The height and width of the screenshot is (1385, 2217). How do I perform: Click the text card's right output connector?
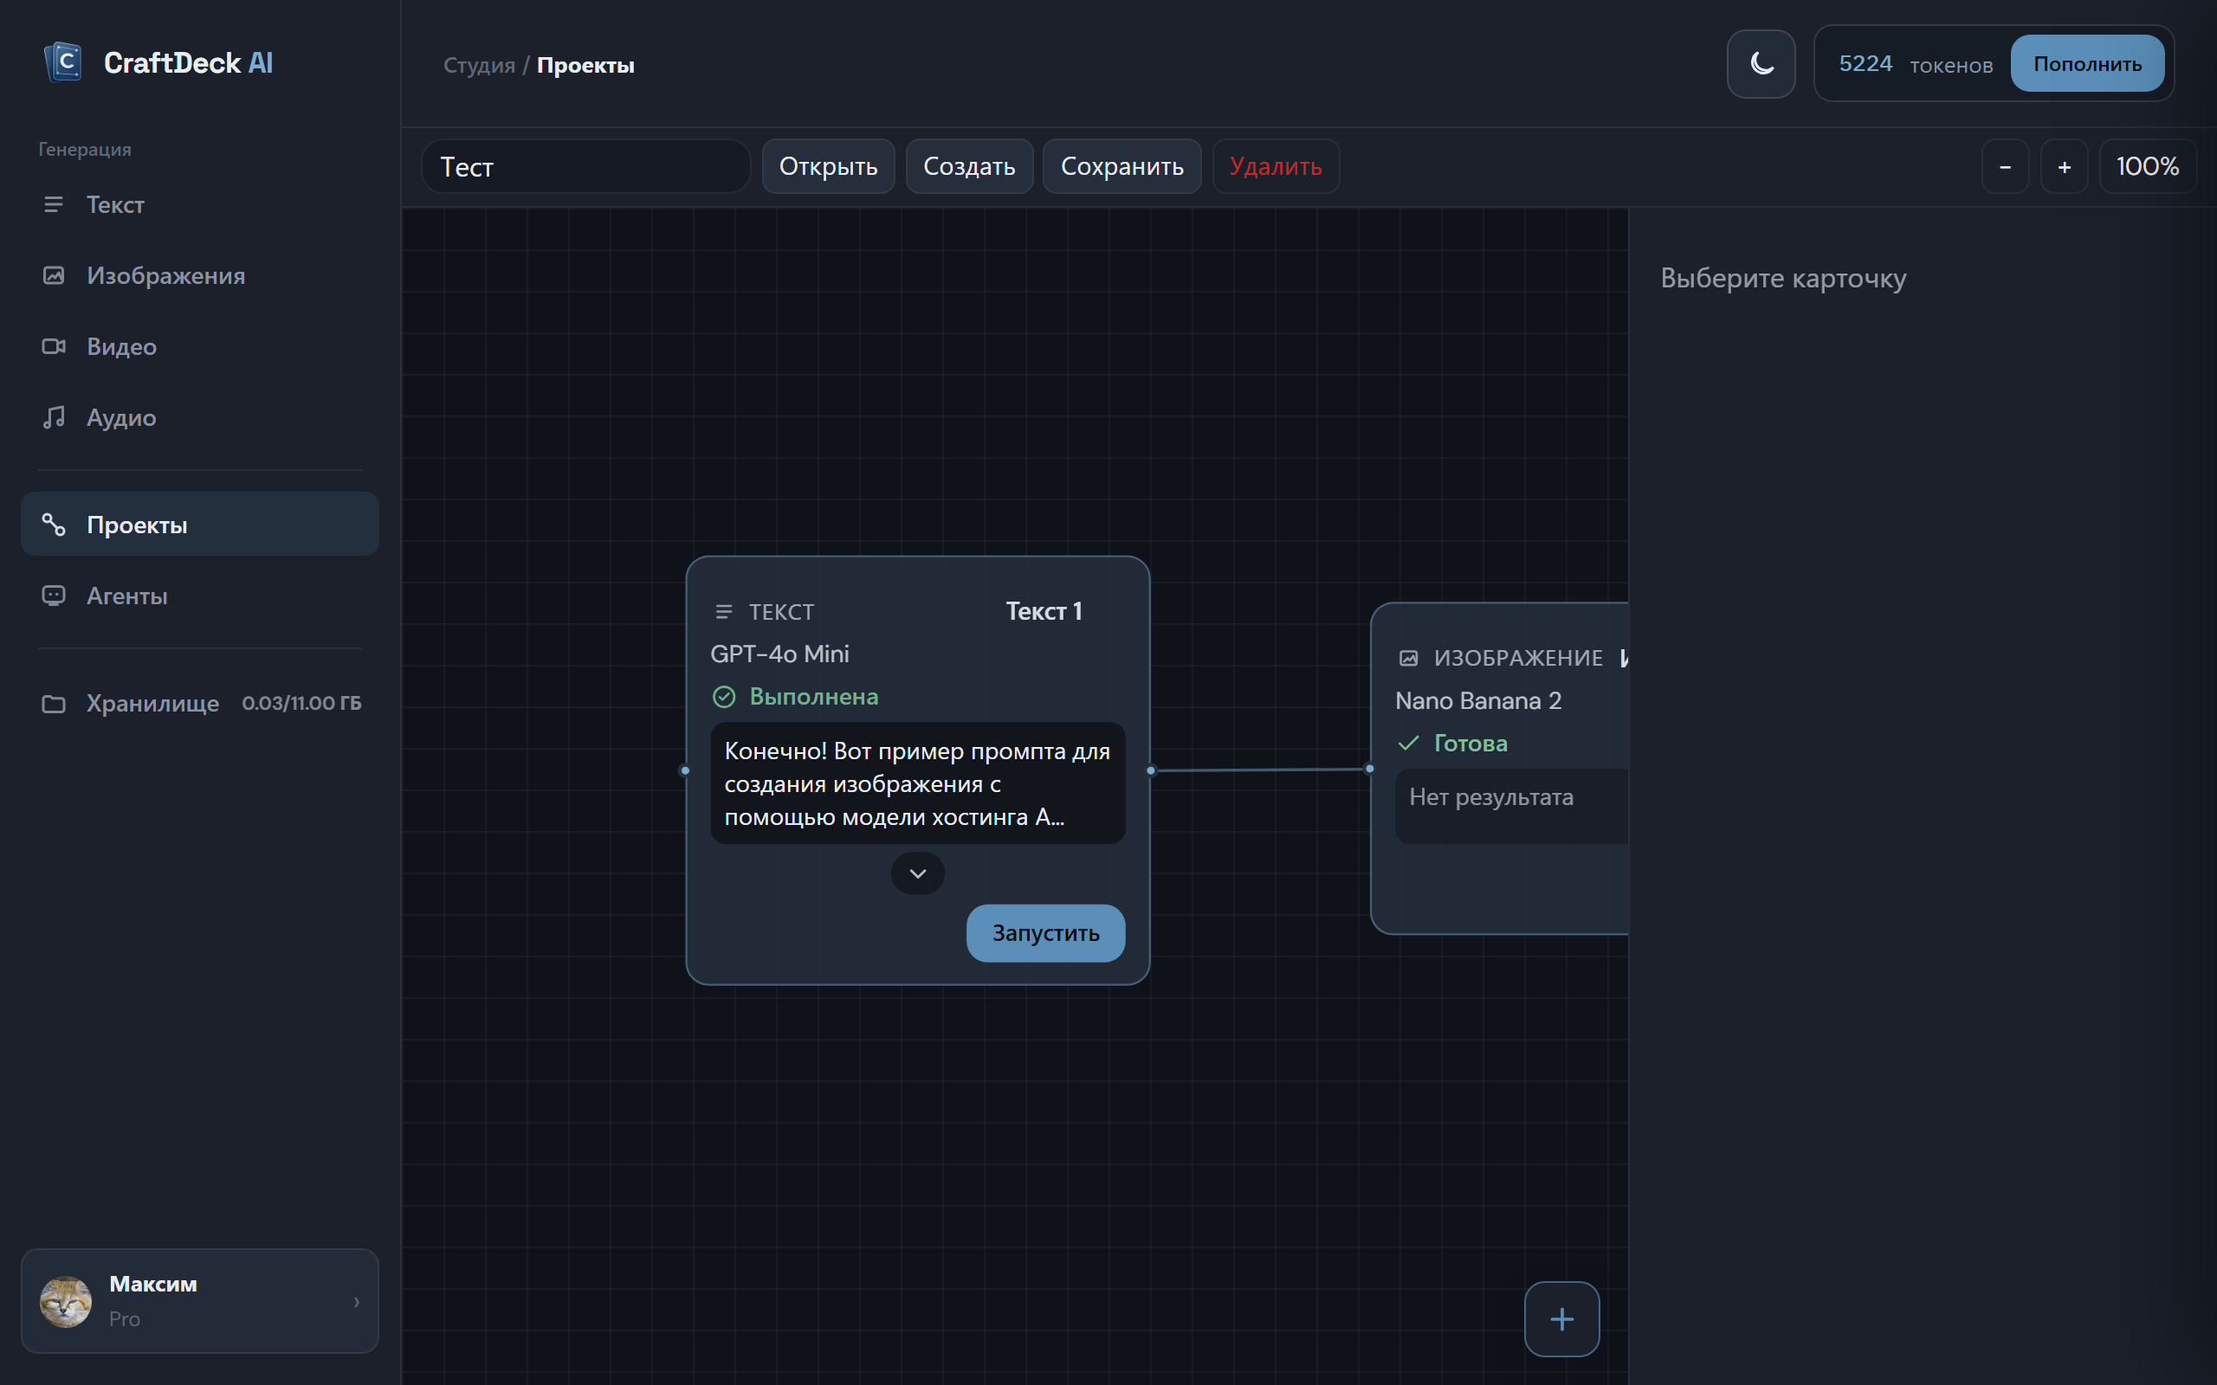tap(1151, 770)
